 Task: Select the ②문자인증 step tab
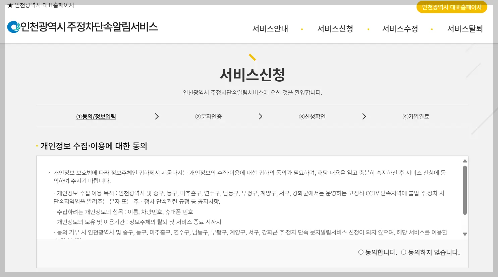pyautogui.click(x=209, y=116)
